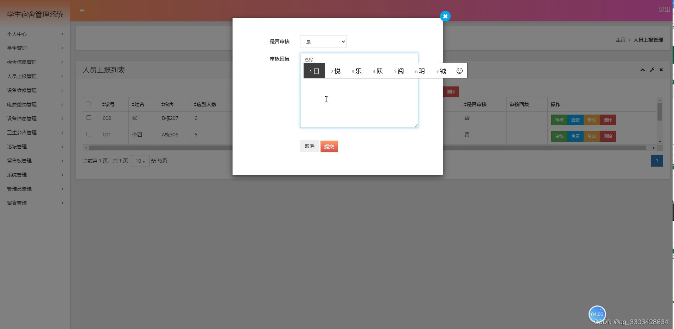The height and width of the screenshot is (329, 674).
Task: Click red 删除 button above the table
Action: [x=451, y=92]
